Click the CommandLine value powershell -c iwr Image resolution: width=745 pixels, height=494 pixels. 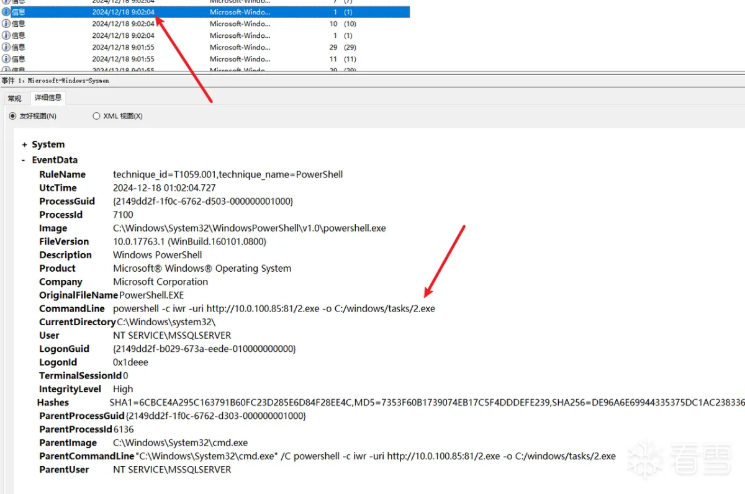pyautogui.click(x=274, y=308)
